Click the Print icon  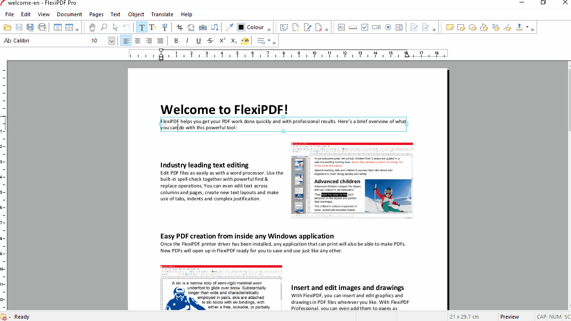tap(42, 27)
